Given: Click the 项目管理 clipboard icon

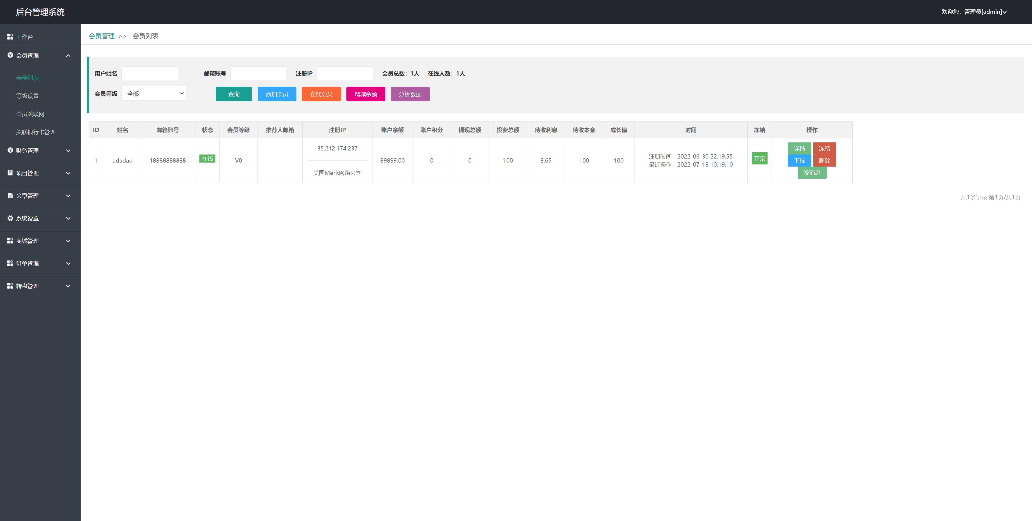Looking at the screenshot, I should 10,173.
